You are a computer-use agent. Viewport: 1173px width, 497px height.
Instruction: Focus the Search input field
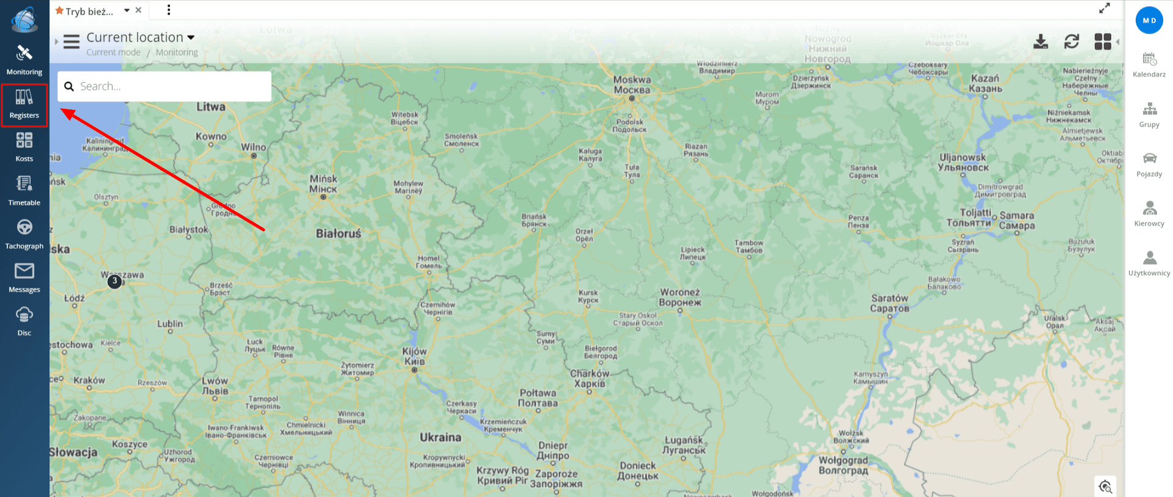click(165, 86)
